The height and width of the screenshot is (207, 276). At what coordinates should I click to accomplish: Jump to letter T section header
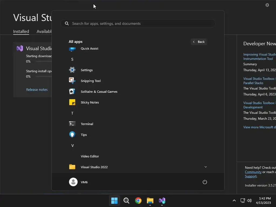click(72, 113)
